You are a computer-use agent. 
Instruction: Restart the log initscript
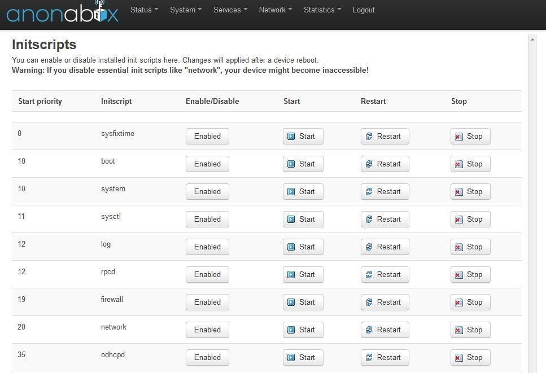pyautogui.click(x=385, y=247)
